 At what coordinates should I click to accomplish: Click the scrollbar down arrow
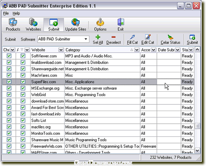[197, 150]
